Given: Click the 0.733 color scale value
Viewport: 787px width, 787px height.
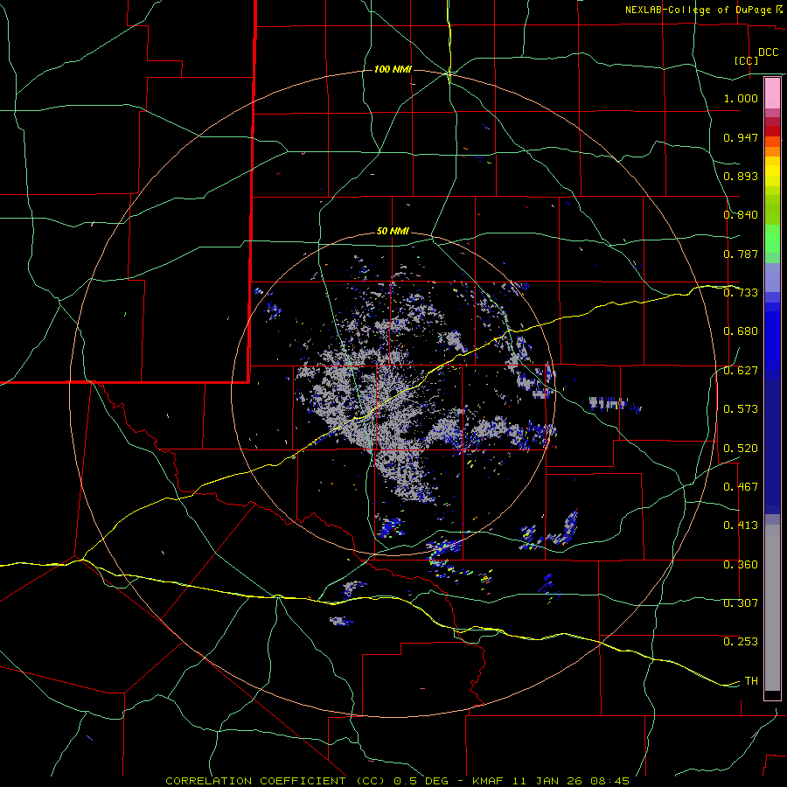Looking at the screenshot, I should [741, 293].
